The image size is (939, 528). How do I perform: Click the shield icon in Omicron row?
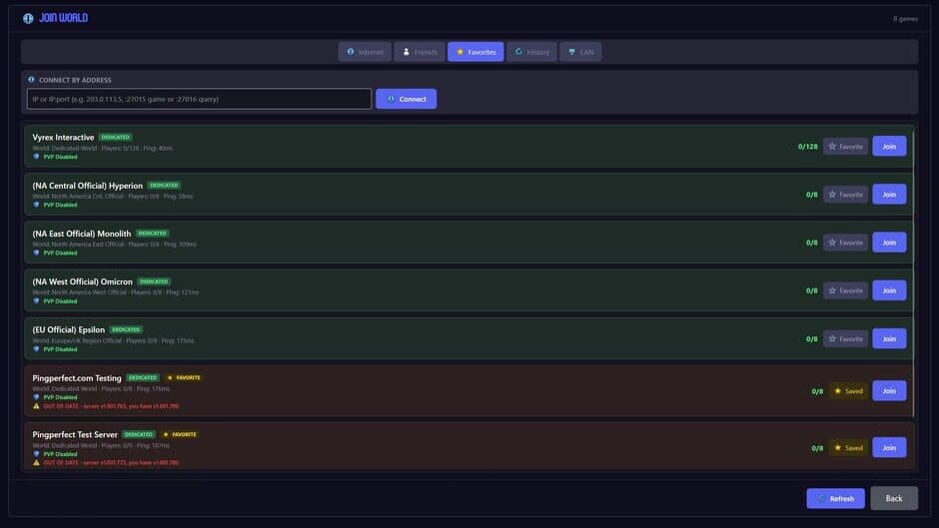(37, 300)
